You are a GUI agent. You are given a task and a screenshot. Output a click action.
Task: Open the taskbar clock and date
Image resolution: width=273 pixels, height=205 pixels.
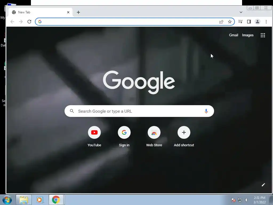pos(259,200)
